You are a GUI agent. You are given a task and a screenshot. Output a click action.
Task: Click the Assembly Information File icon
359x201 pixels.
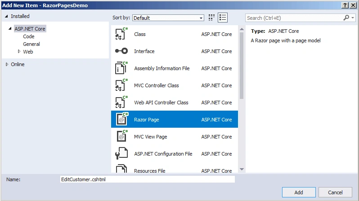click(x=121, y=68)
